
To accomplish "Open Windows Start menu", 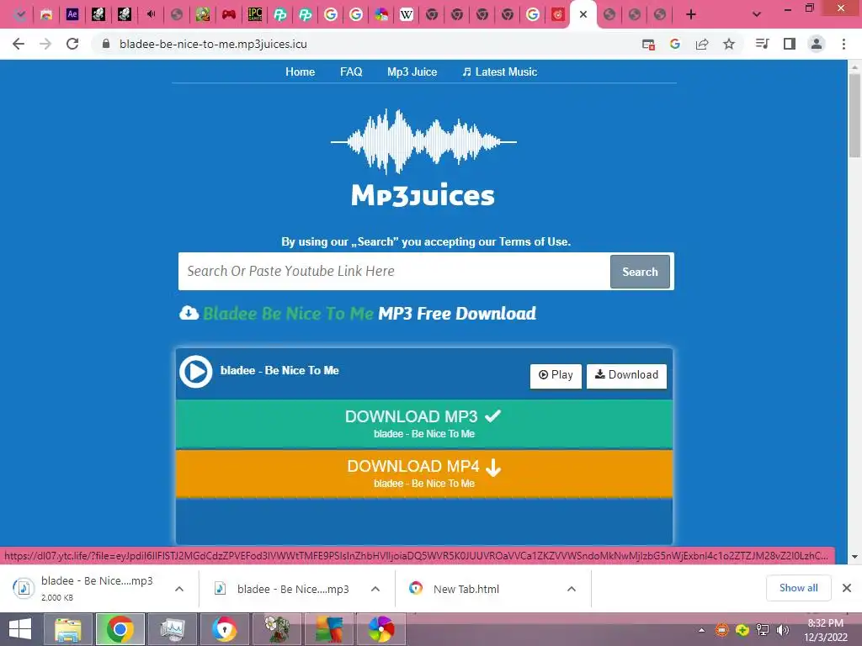I will [x=20, y=629].
